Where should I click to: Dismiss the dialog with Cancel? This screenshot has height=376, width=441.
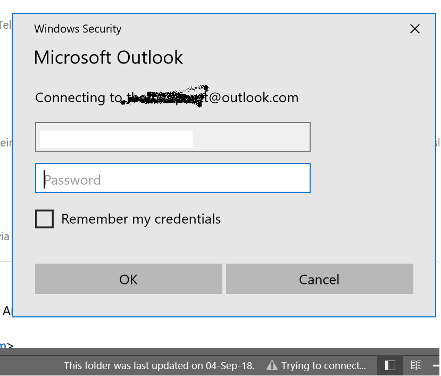tap(320, 279)
